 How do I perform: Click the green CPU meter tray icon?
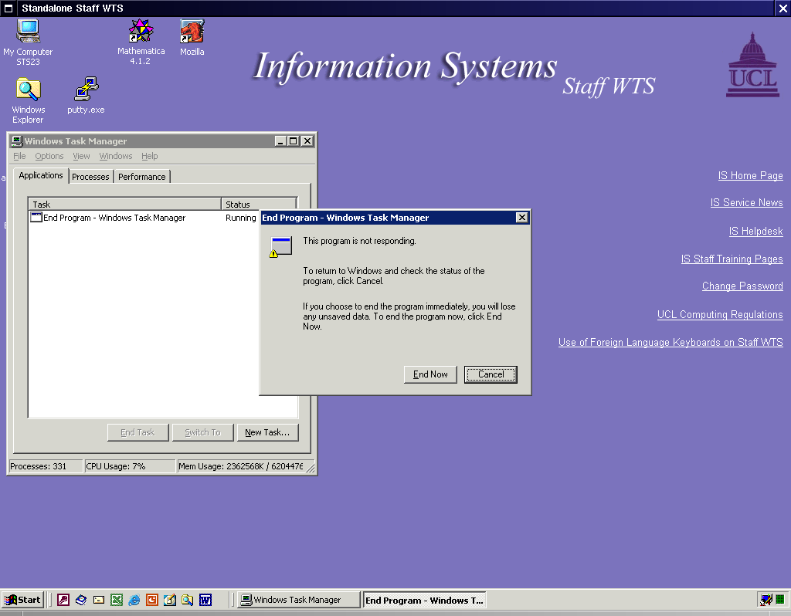point(780,600)
